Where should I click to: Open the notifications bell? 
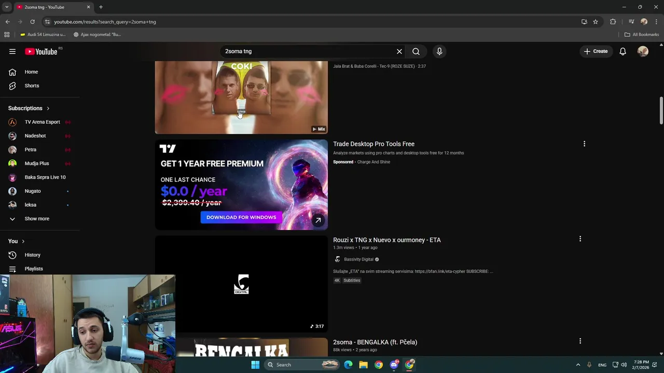click(622, 51)
